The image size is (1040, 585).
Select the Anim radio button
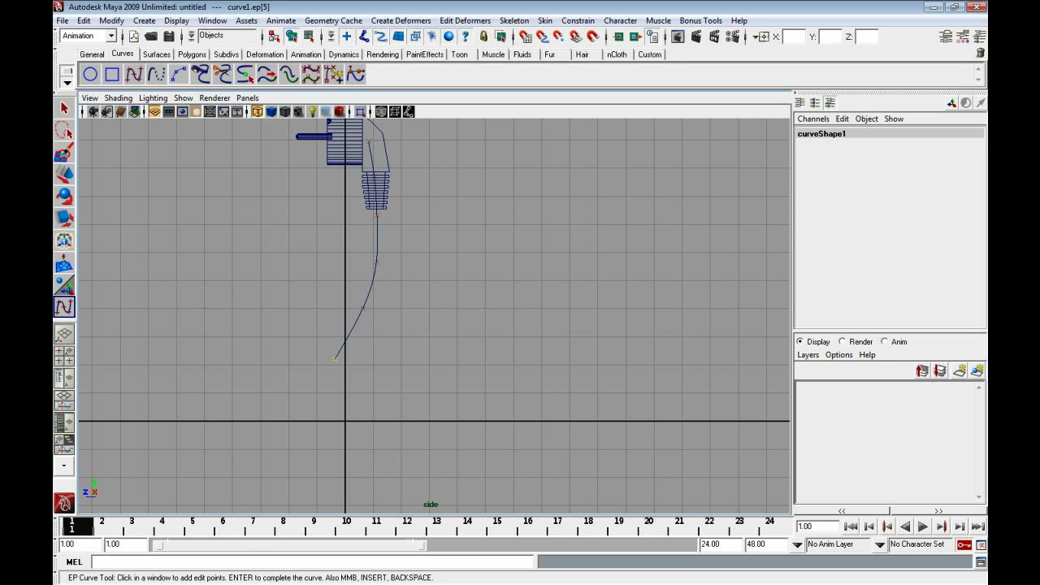[884, 341]
